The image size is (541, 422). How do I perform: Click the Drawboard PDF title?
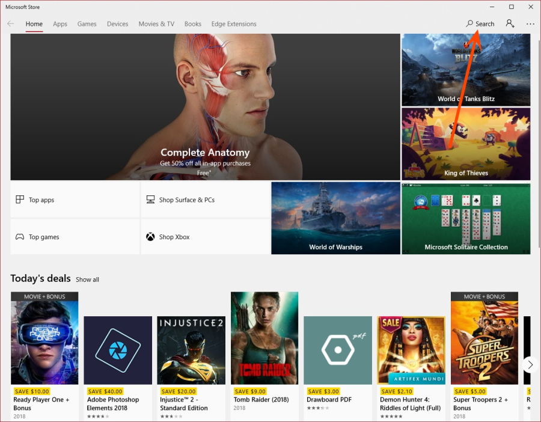click(x=329, y=400)
